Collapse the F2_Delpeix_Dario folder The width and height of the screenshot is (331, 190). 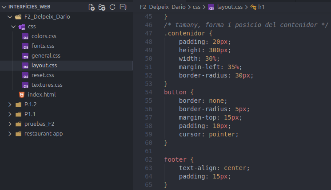(10, 17)
